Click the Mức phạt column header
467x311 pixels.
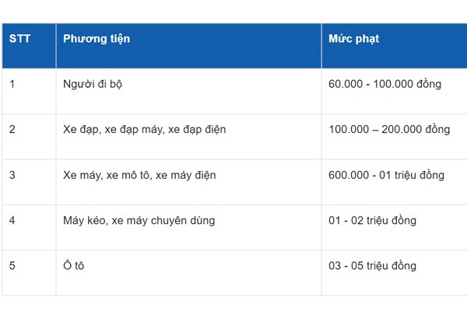point(353,39)
